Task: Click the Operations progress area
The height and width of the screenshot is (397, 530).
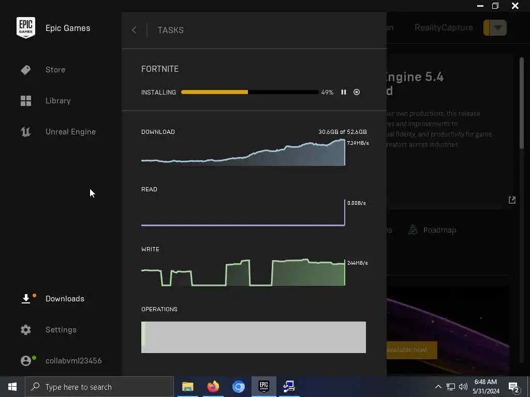Action: coord(254,337)
